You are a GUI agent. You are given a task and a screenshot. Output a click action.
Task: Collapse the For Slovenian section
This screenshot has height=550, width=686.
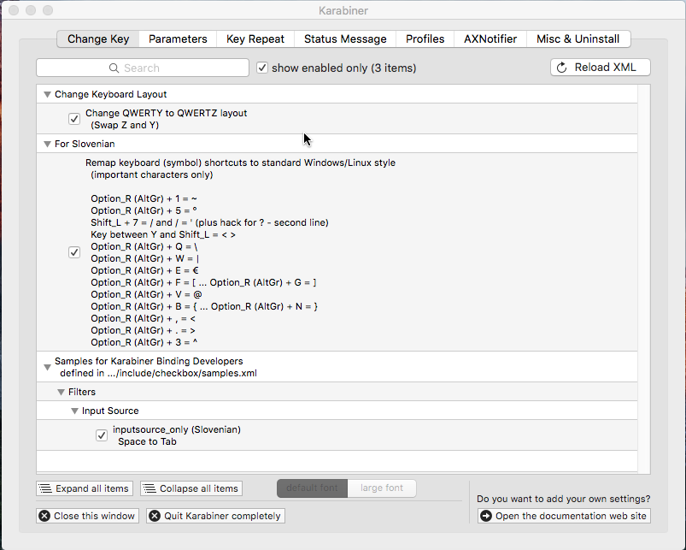click(47, 144)
